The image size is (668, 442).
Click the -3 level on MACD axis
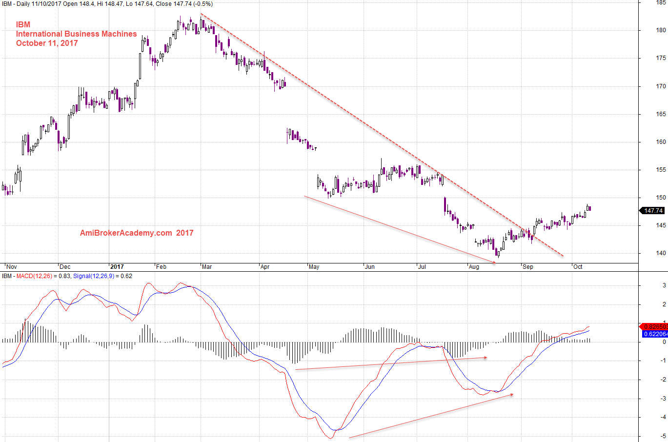point(663,399)
